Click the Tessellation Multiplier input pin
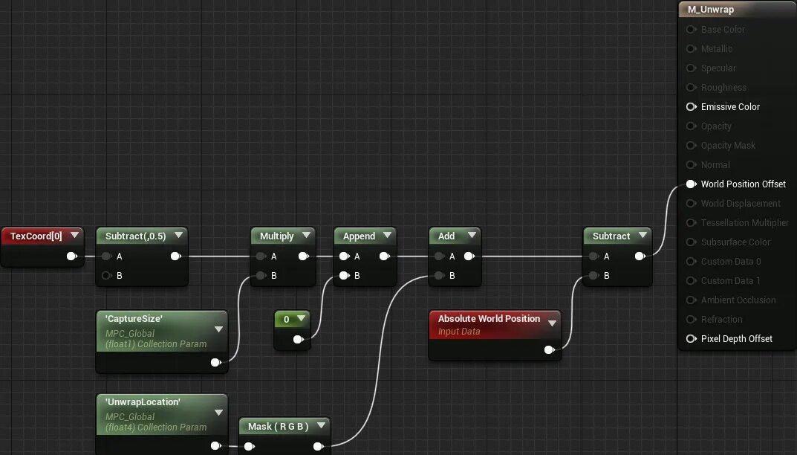 (x=692, y=223)
